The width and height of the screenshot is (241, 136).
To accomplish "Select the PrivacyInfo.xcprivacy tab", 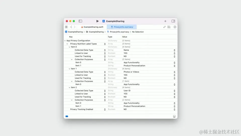I will 122,27.
